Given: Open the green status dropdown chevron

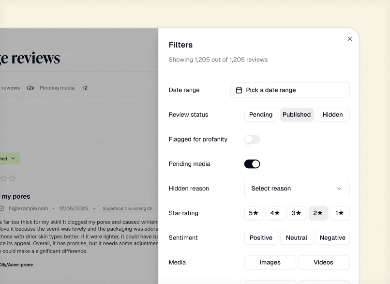Looking at the screenshot, I should coord(13,158).
